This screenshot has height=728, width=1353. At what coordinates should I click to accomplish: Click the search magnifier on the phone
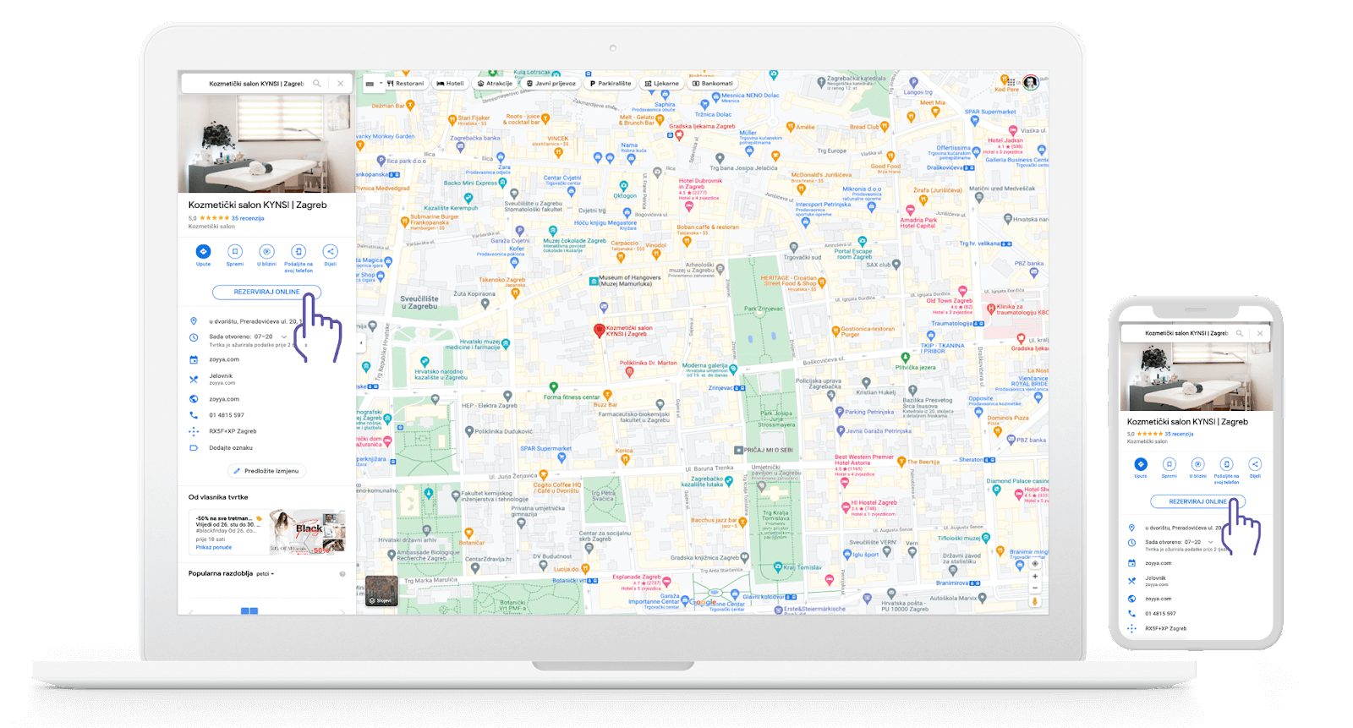point(1240,333)
